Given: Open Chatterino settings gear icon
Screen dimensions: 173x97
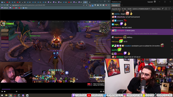Looking at the screenshot, I should 155,2.
